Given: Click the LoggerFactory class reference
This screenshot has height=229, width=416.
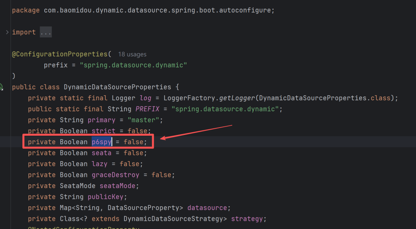Looking at the screenshot, I should tap(189, 98).
